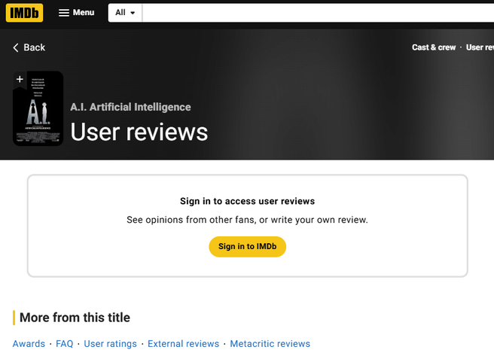
Task: Go Back using the chevron link
Action: coord(29,47)
